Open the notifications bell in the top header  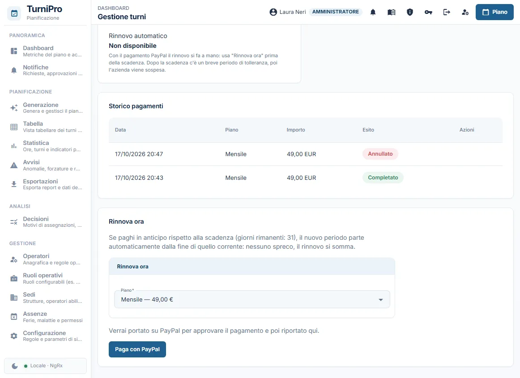pos(373,12)
